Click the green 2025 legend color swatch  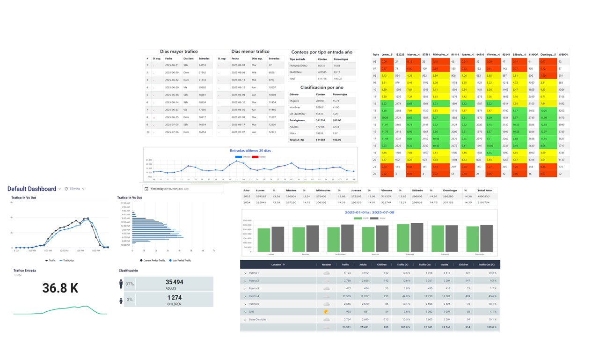coord(358,219)
